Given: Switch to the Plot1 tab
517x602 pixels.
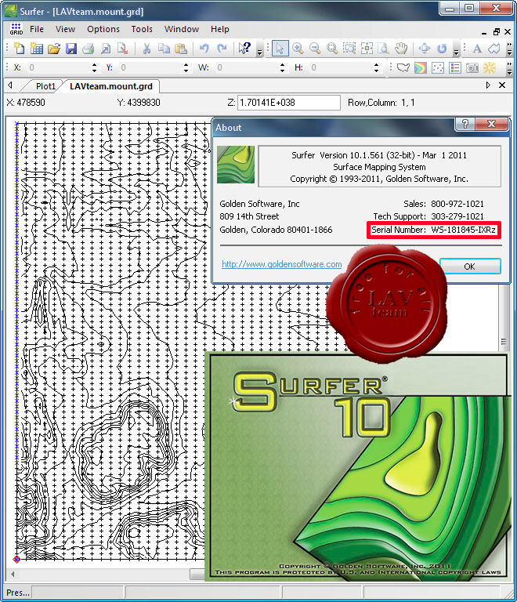Looking at the screenshot, I should (x=45, y=86).
